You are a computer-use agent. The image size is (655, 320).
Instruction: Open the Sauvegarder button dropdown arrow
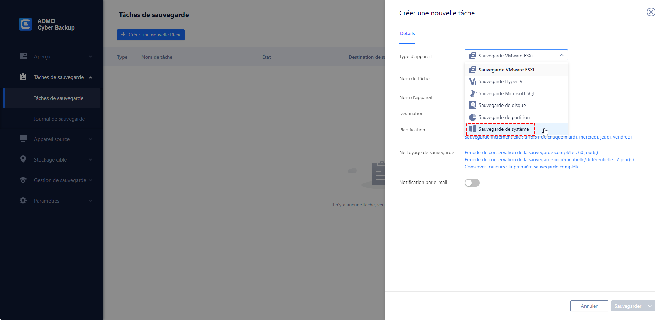coord(650,306)
